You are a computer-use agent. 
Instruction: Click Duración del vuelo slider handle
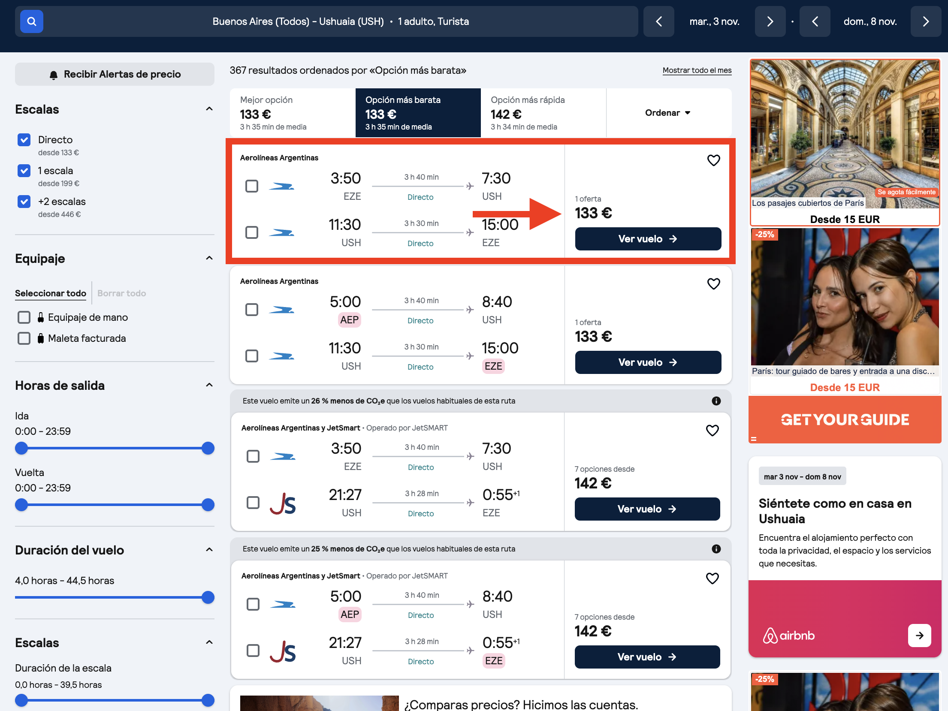[x=208, y=598]
